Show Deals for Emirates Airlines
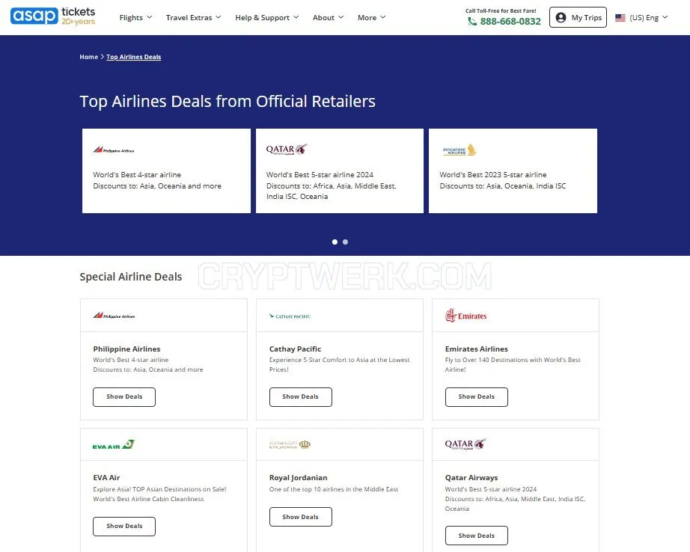The width and height of the screenshot is (690, 552). pos(477,396)
